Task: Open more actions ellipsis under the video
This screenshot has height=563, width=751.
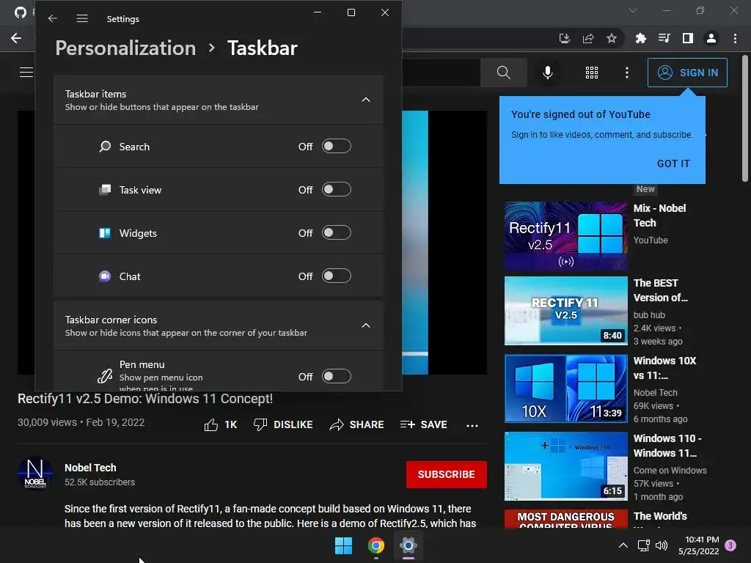Action: 472,425
